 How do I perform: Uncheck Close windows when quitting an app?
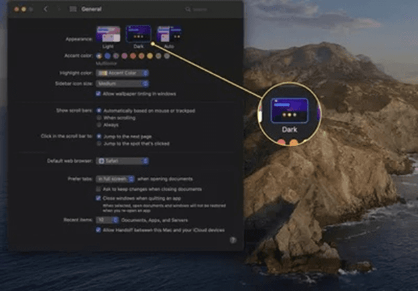coord(99,198)
